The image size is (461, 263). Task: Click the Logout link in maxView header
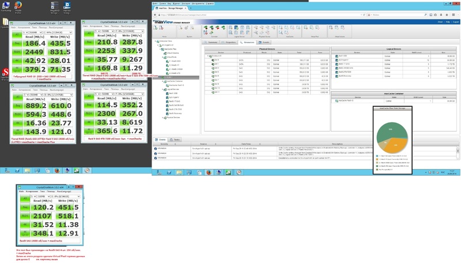click(456, 21)
